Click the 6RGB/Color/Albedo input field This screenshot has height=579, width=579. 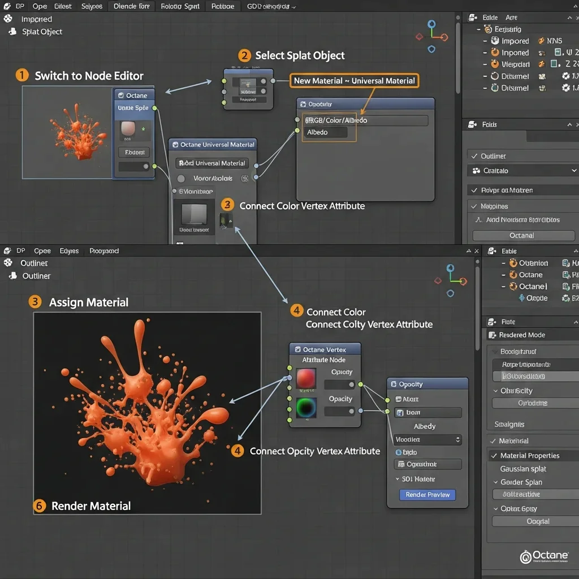pos(366,120)
